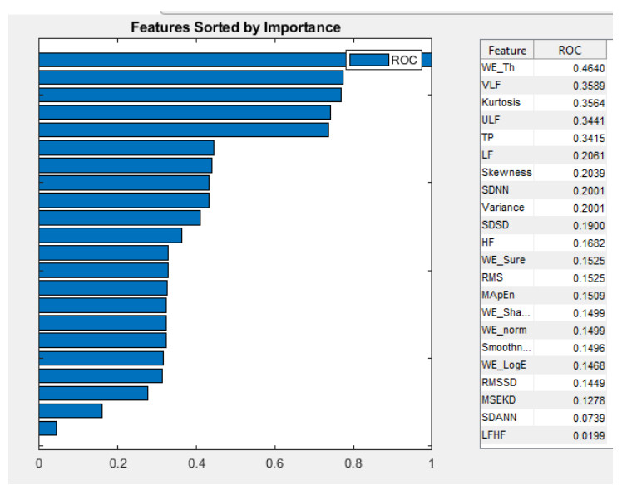Click the "Features Sorted by Importance" title

[x=235, y=27]
